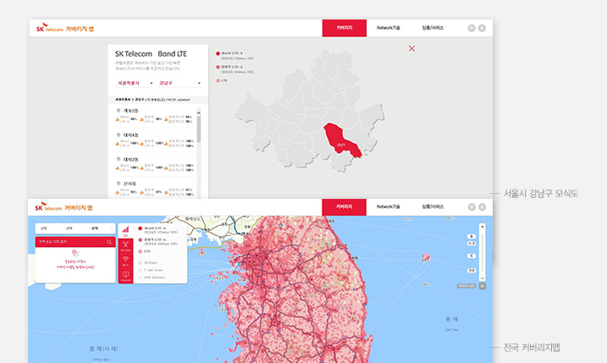This screenshot has width=607, height=363.
Task: Select the 대치4동 row location pin
Action: point(119,135)
